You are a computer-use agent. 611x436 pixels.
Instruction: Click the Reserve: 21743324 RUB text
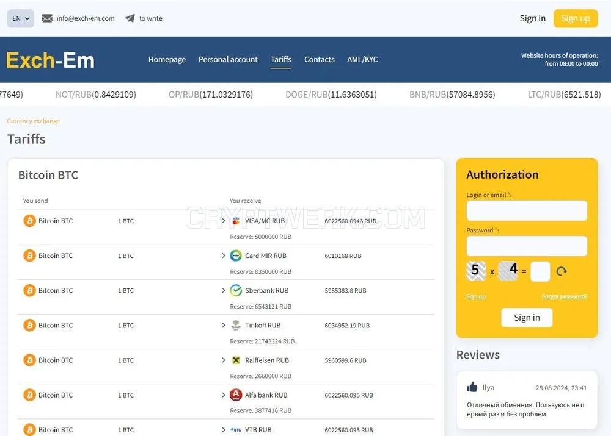click(x=262, y=341)
